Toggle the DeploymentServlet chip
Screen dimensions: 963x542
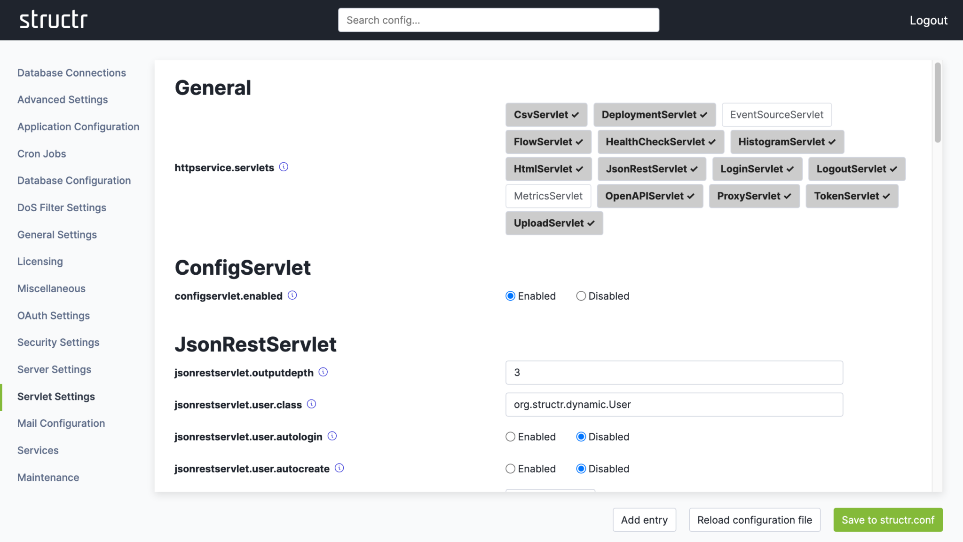[655, 115]
